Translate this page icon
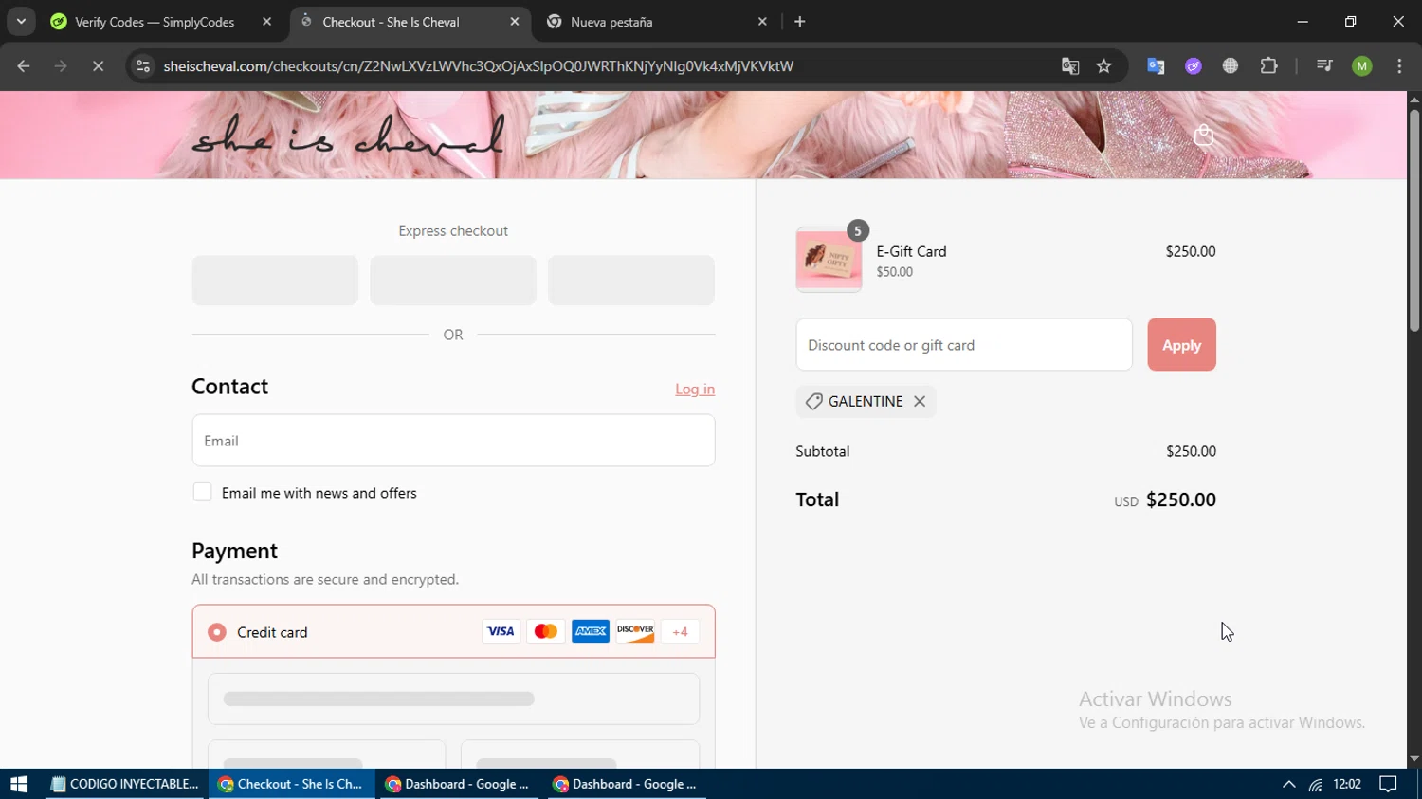 tap(1070, 65)
